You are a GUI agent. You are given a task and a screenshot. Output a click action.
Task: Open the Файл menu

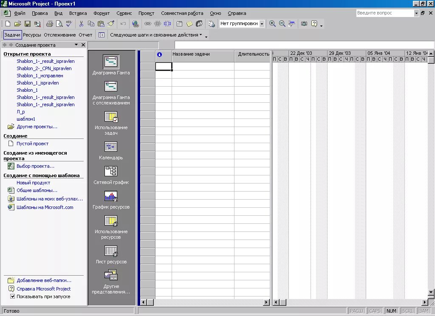pyautogui.click(x=20, y=13)
